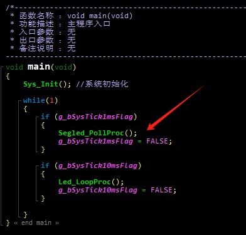Screen dimensions: 246x235
Task: Click the 1 literal in while(1)
Action: tap(51, 101)
